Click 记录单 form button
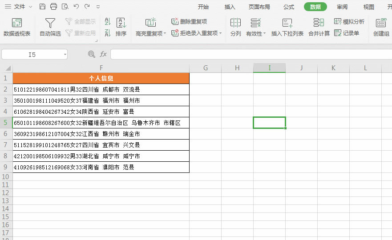This screenshot has height=240, width=392. click(x=347, y=33)
